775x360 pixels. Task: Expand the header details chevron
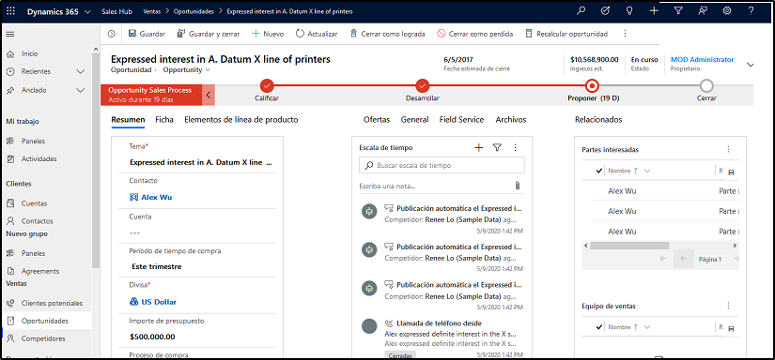[x=751, y=65]
